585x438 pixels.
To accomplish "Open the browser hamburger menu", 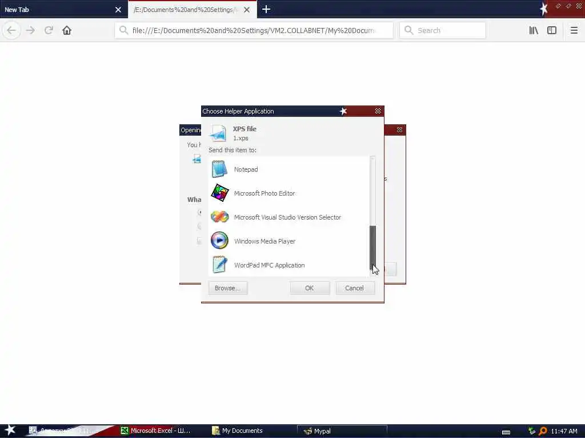I will pos(574,30).
